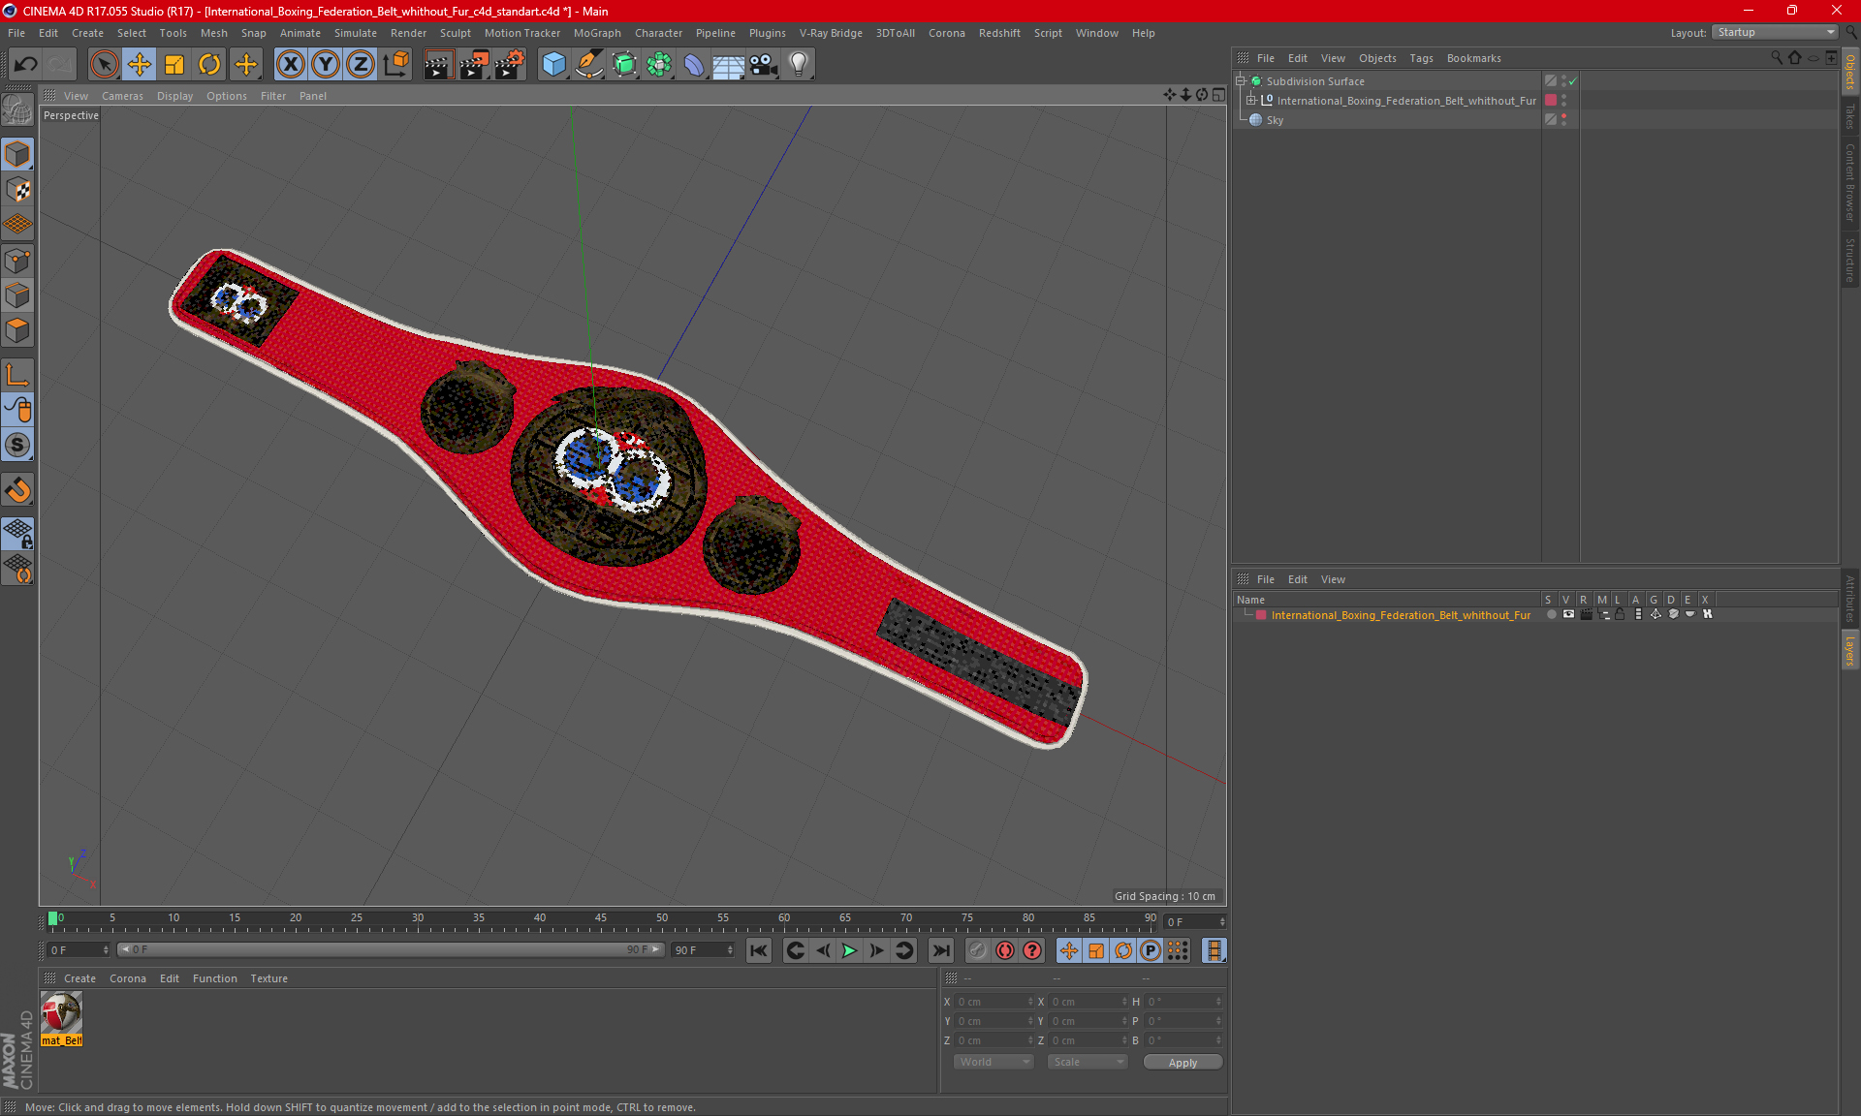This screenshot has height=1116, width=1861.
Task: Click the Coordinate System icon
Action: pos(395,64)
